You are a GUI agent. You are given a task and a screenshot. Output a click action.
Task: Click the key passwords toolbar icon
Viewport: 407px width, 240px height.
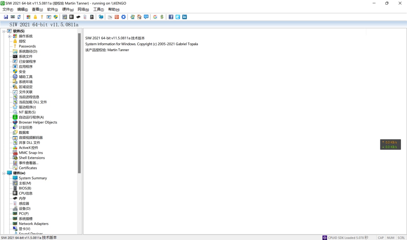(x=42, y=17)
